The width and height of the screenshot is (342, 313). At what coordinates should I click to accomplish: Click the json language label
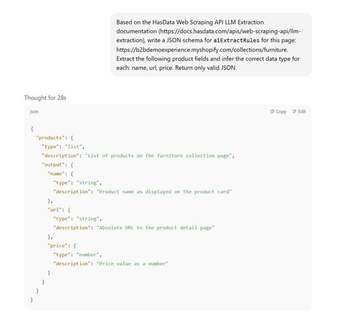coord(34,112)
